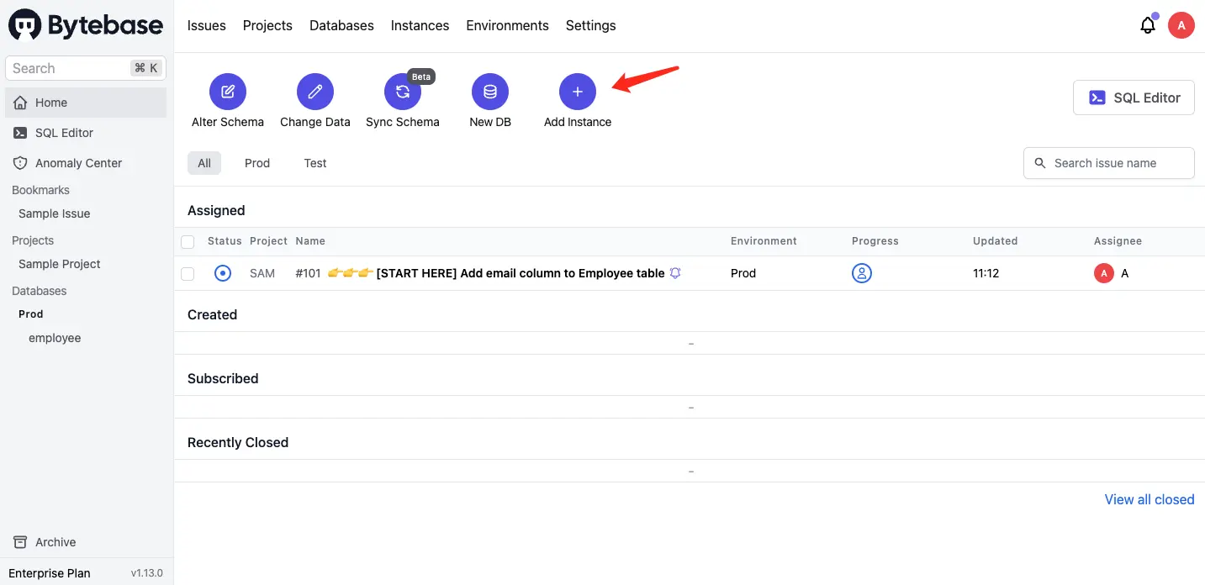The image size is (1205, 585).
Task: Open the Environments menu
Action: tap(507, 25)
